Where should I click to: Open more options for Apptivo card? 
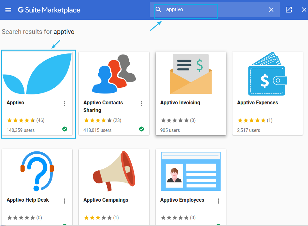pos(65,104)
